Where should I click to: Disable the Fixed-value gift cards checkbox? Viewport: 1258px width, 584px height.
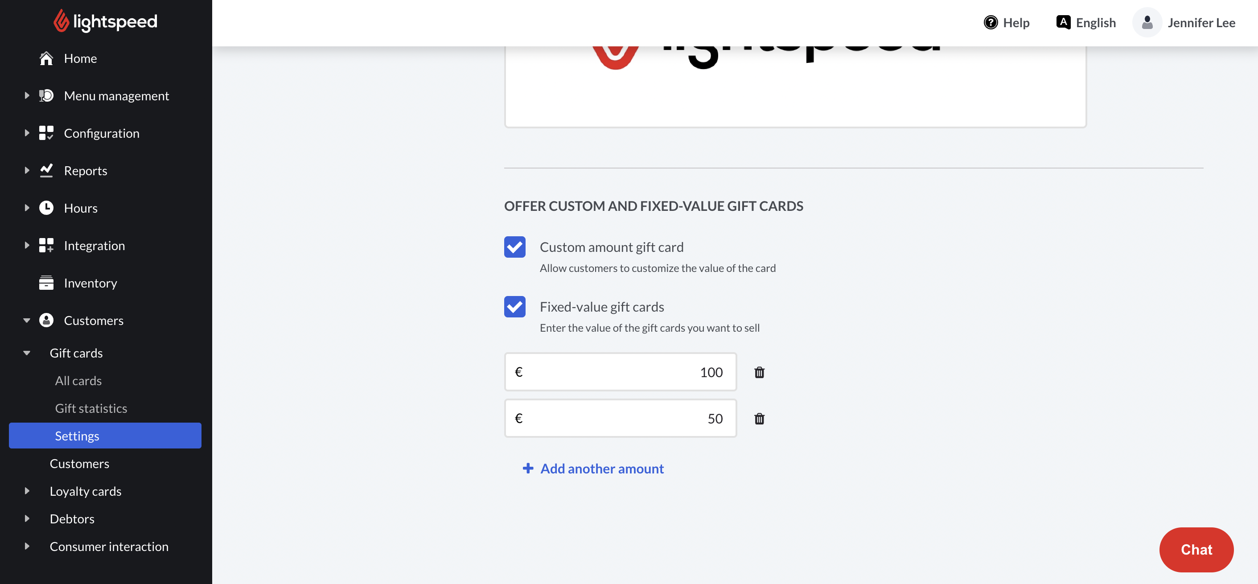(515, 307)
